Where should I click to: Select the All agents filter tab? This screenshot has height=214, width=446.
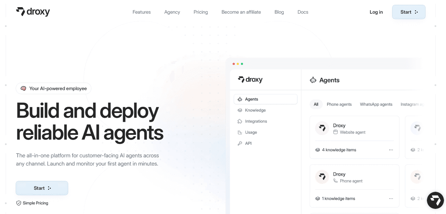(316, 104)
